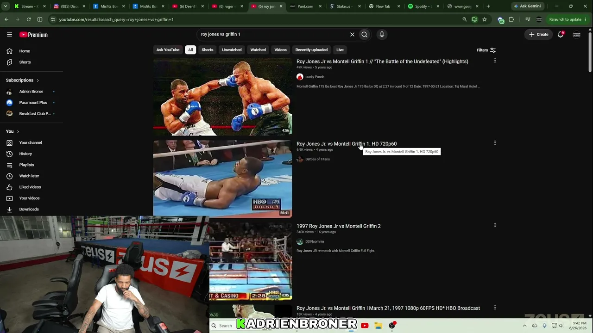View site information icon in address bar
Screen dimensions: 593x333
(x=53, y=19)
